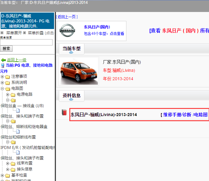Click open folder icon above 保险丝盒 — 接线盒

[x=13, y=100]
